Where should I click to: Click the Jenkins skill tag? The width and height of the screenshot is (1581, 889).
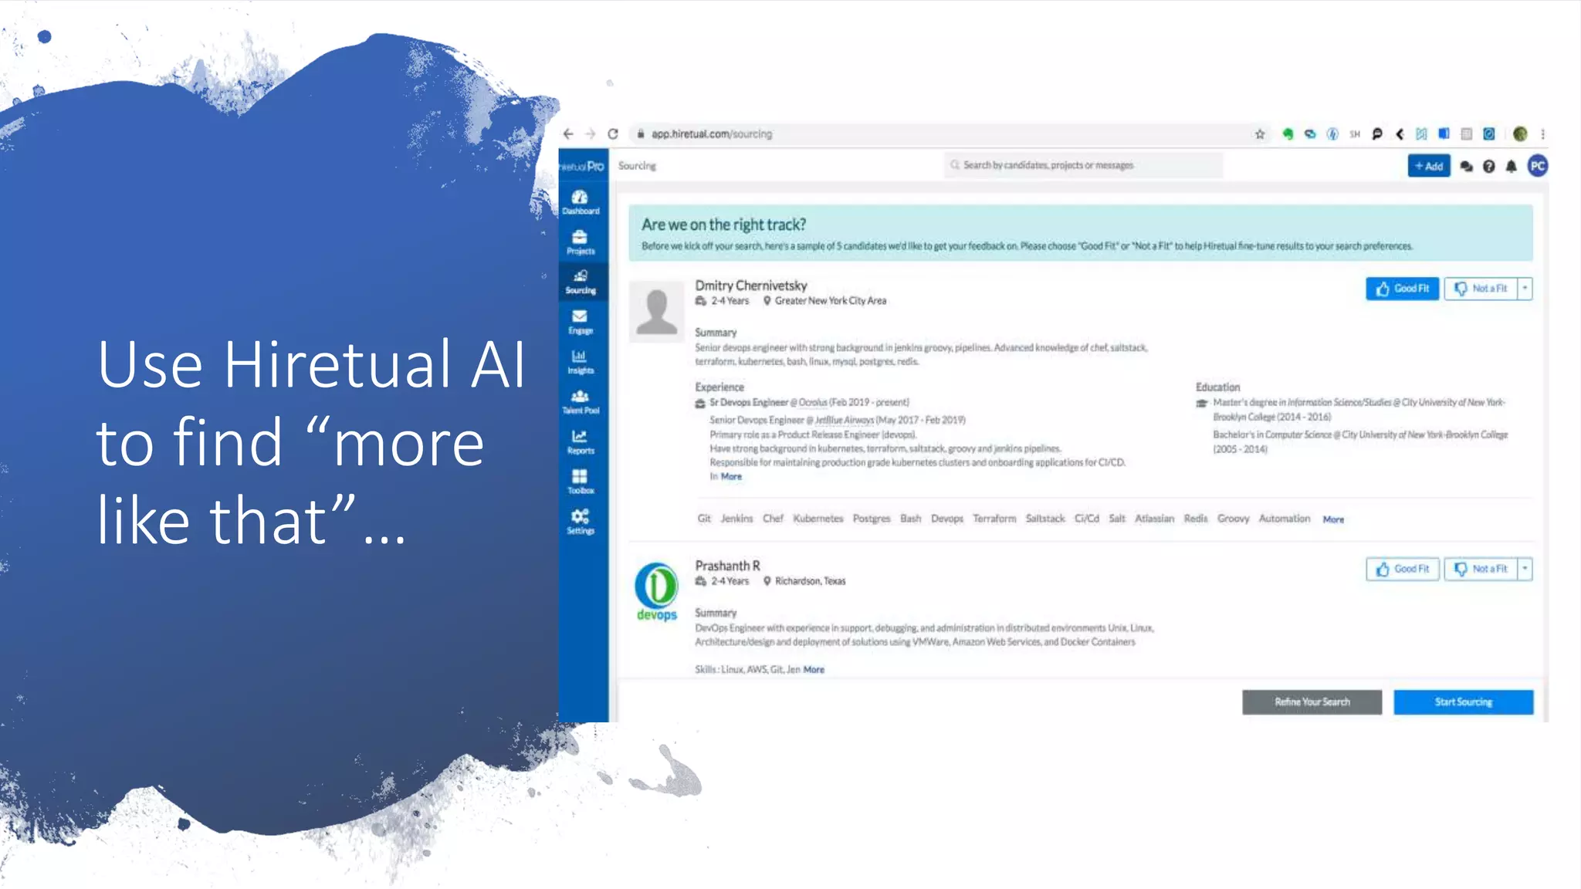[736, 519]
